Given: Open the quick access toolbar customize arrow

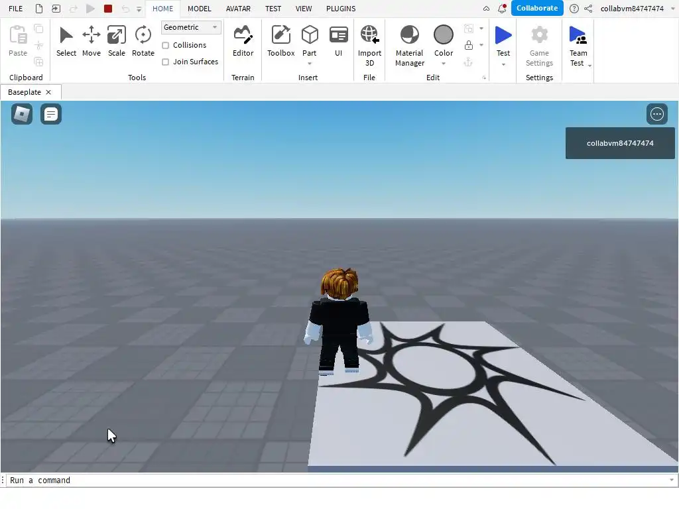Looking at the screenshot, I should 139,9.
